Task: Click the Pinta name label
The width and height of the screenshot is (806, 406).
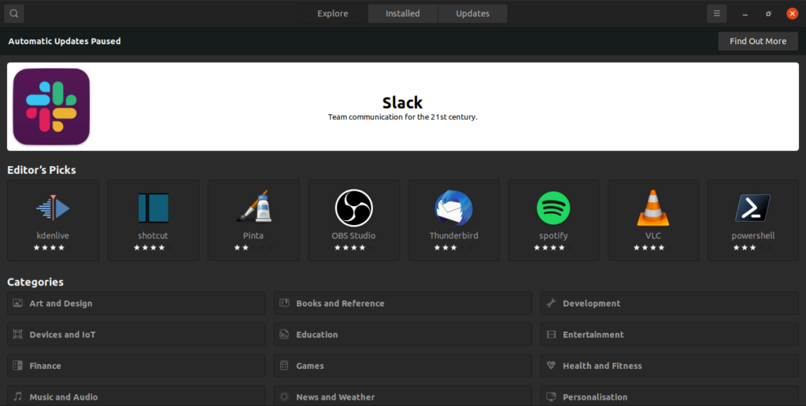Action: click(x=253, y=236)
